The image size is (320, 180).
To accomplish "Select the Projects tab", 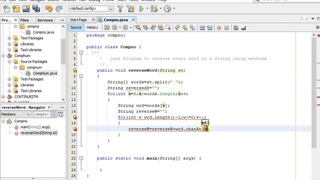I will coord(6,20).
